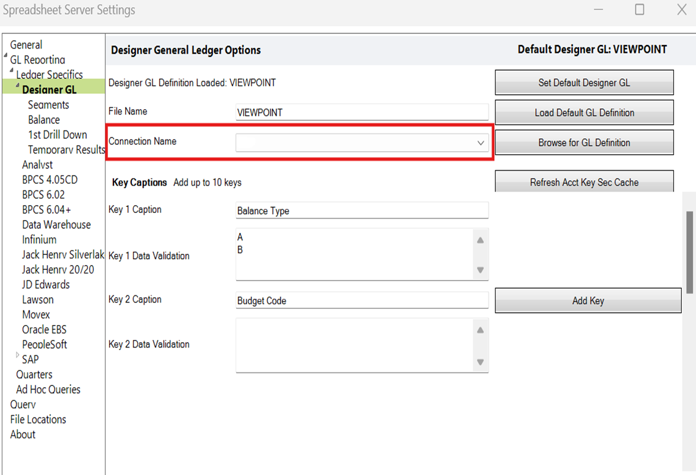Select BPCS 6.04+ ledger
Screen dimensions: 696x475
(47, 209)
